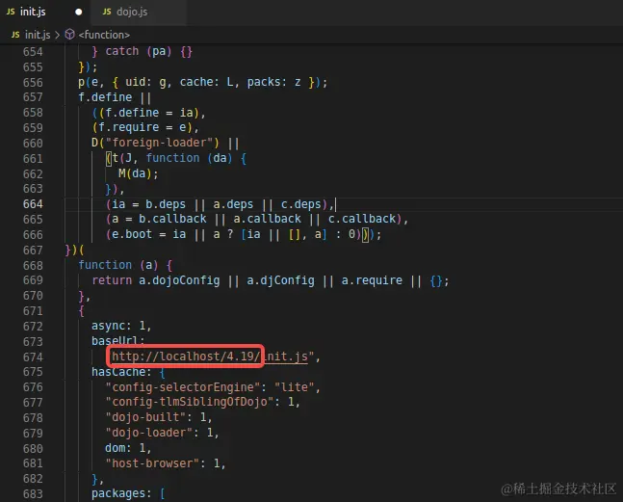Click packages key on line 683
Viewport: 623px width, 502px height.
118,493
